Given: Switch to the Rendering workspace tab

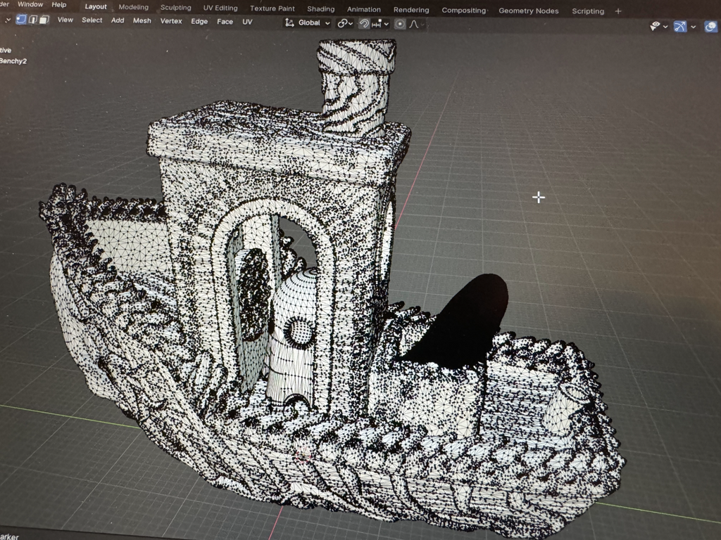Looking at the screenshot, I should tap(411, 10).
